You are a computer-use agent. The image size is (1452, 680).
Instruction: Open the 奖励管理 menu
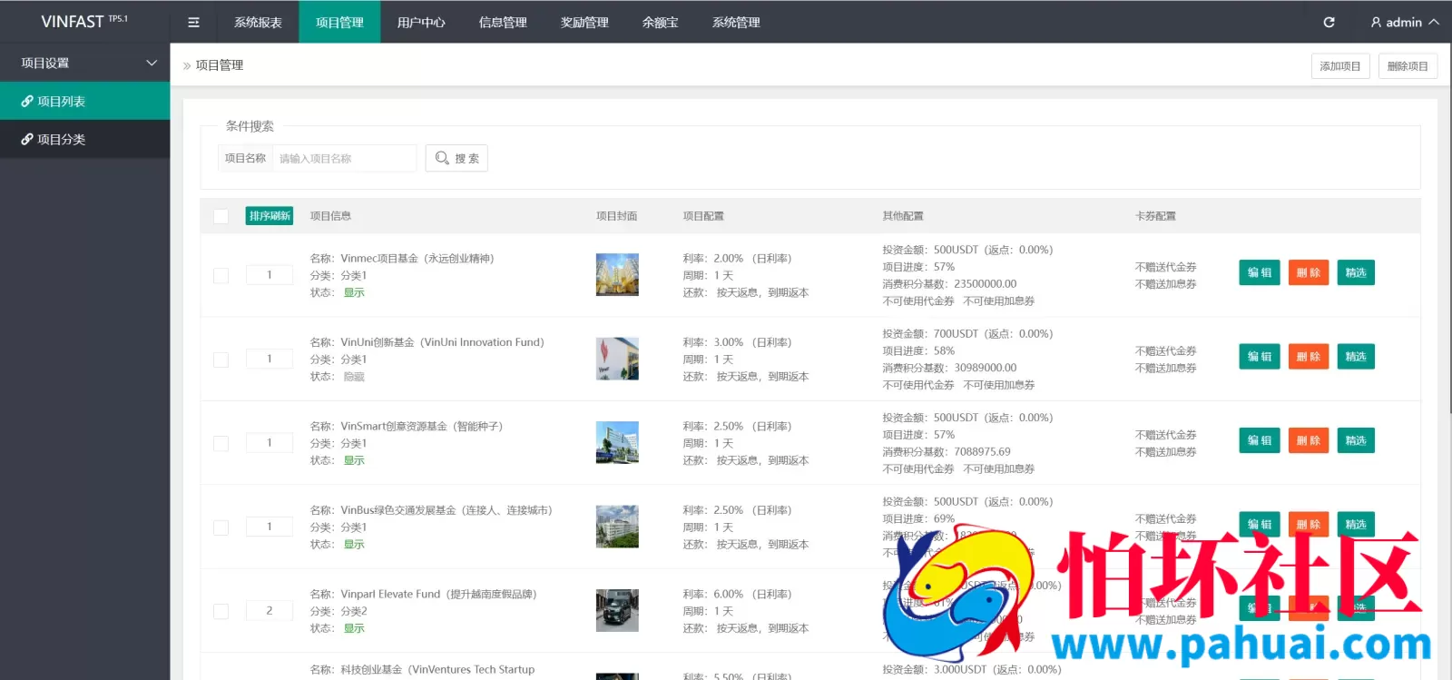coord(584,22)
